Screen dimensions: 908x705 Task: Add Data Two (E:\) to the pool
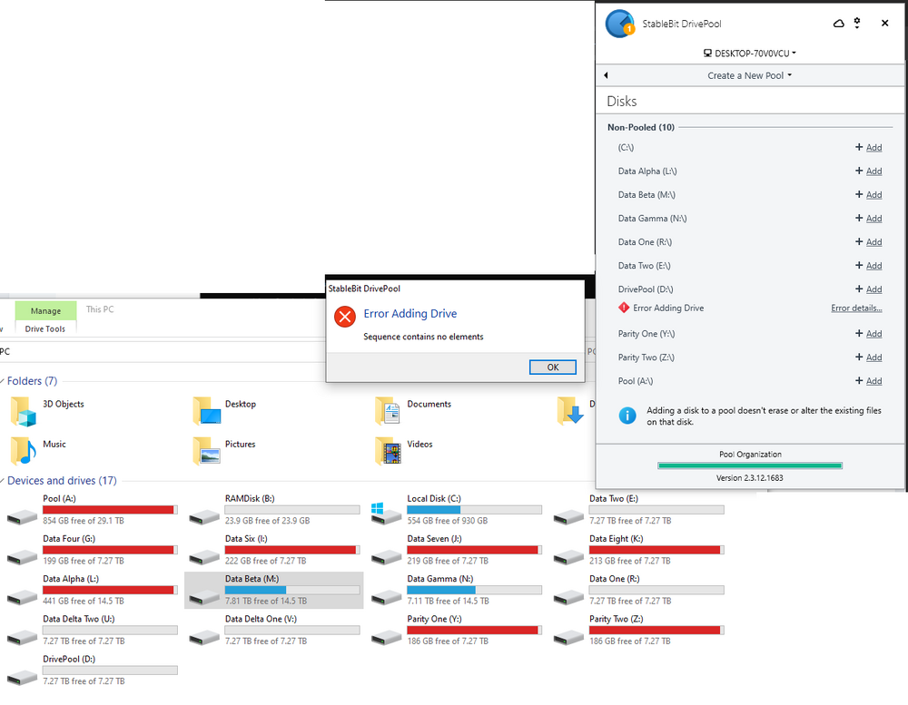click(869, 266)
